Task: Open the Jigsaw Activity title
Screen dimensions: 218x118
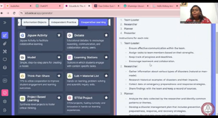Action: coord(37,35)
